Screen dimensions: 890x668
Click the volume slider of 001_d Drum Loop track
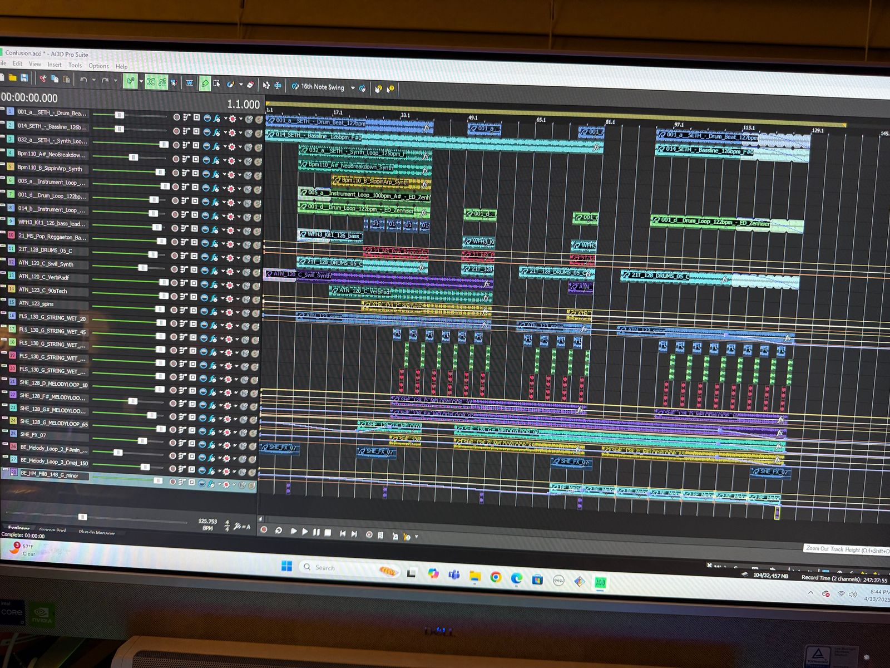point(154,199)
